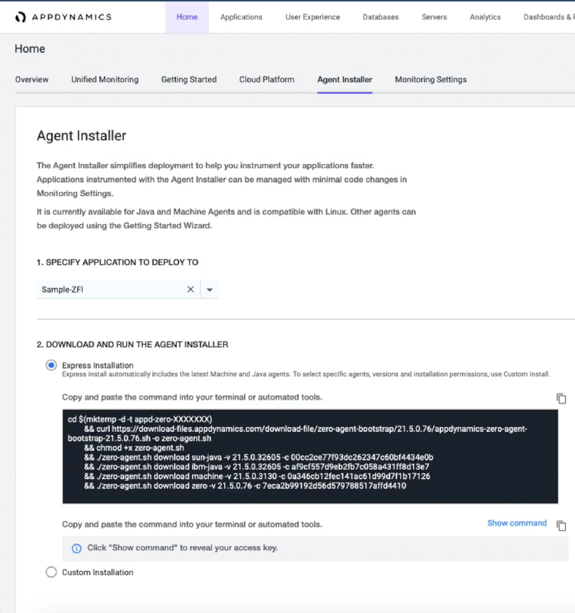This screenshot has width=575, height=613.
Task: Click the 'chmod +x zero-agent.sh' line
Action: pyautogui.click(x=134, y=448)
